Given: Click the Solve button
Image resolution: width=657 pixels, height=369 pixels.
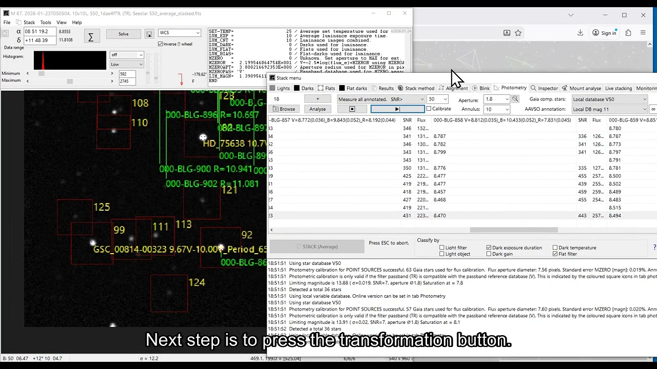Looking at the screenshot, I should click(124, 34).
